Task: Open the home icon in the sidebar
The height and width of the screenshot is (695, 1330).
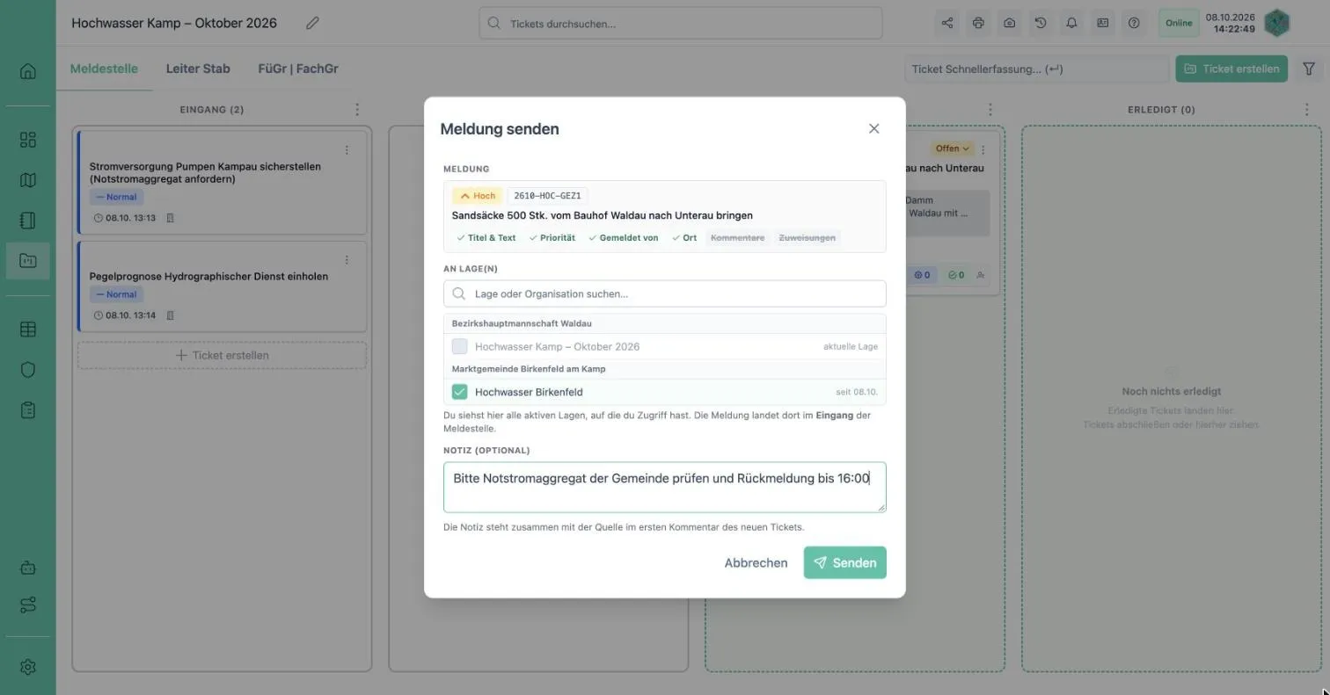Action: pyautogui.click(x=28, y=71)
